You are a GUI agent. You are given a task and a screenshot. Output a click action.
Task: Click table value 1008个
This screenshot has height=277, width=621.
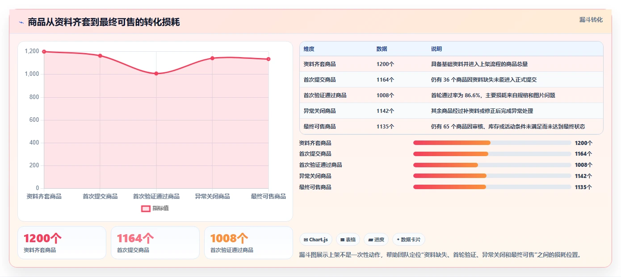click(x=385, y=95)
